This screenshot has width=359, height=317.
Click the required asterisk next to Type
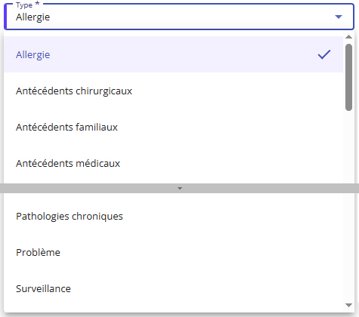click(x=37, y=4)
